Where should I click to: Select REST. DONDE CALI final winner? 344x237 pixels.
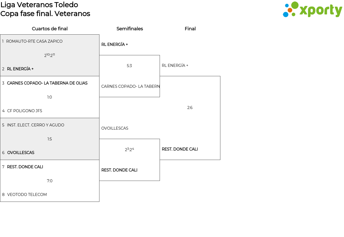[180, 149]
